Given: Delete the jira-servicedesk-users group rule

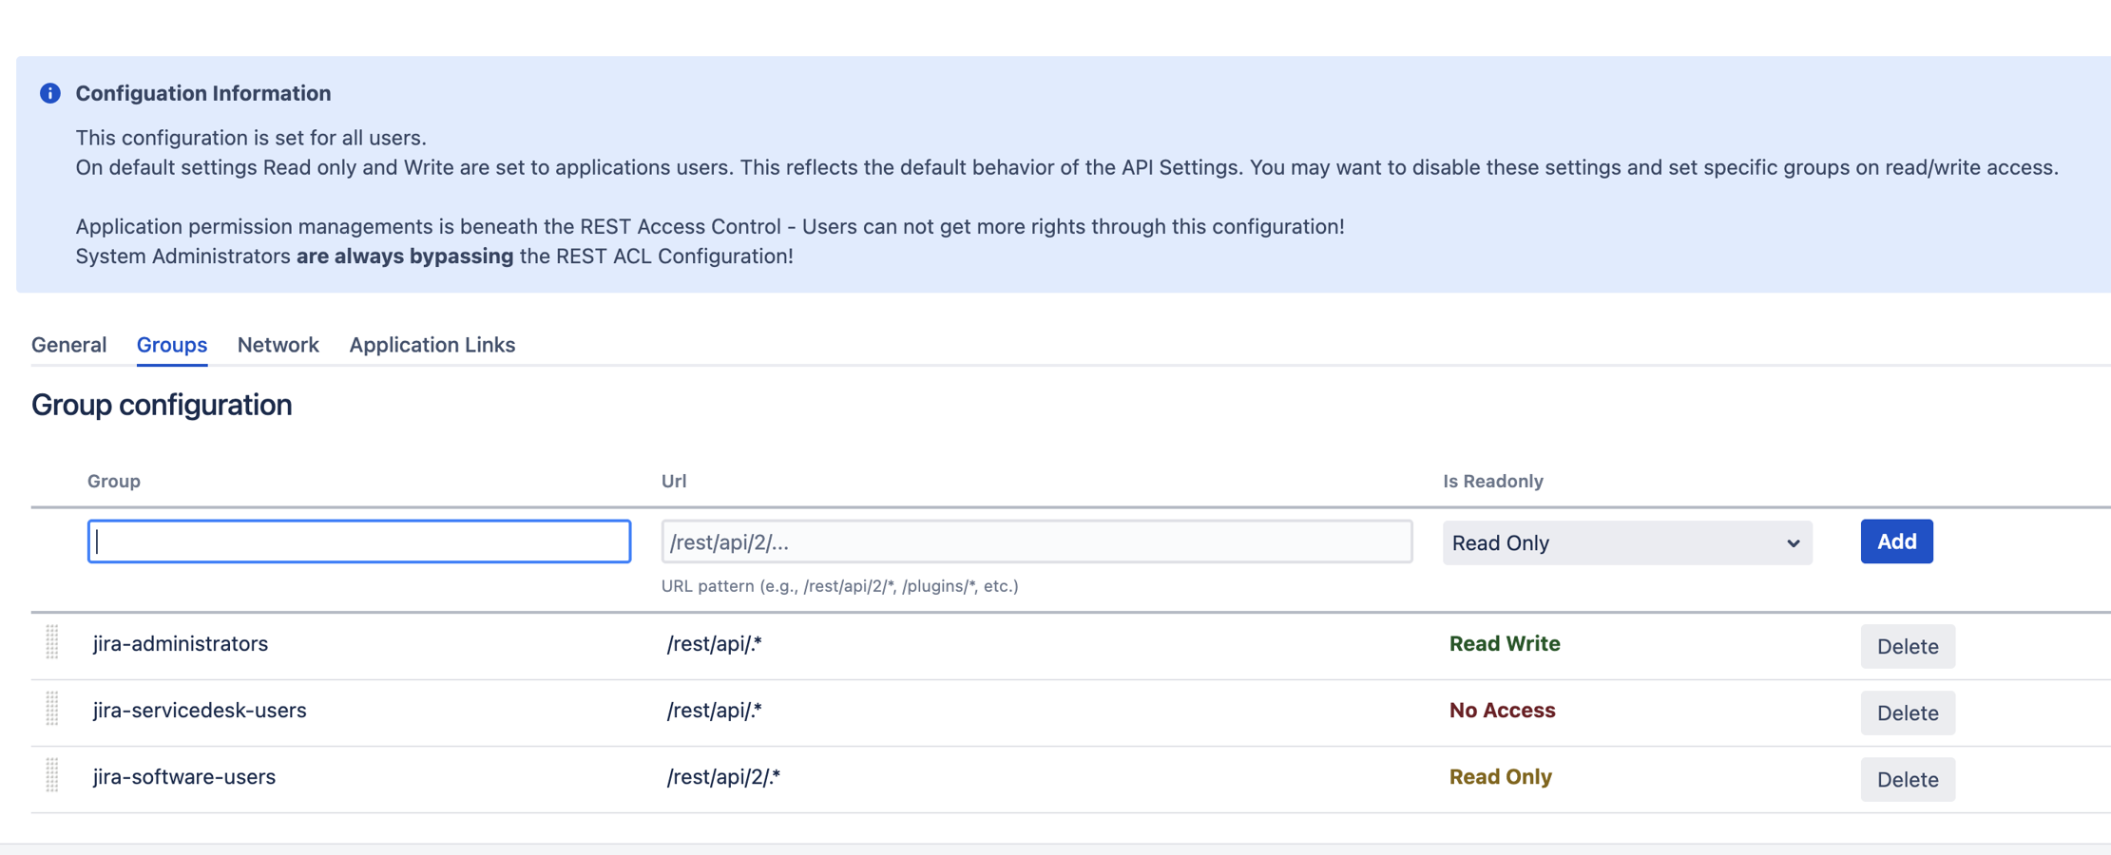Looking at the screenshot, I should click(x=1907, y=712).
